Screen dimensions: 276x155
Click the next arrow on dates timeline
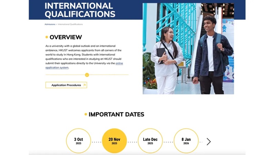coord(208,142)
